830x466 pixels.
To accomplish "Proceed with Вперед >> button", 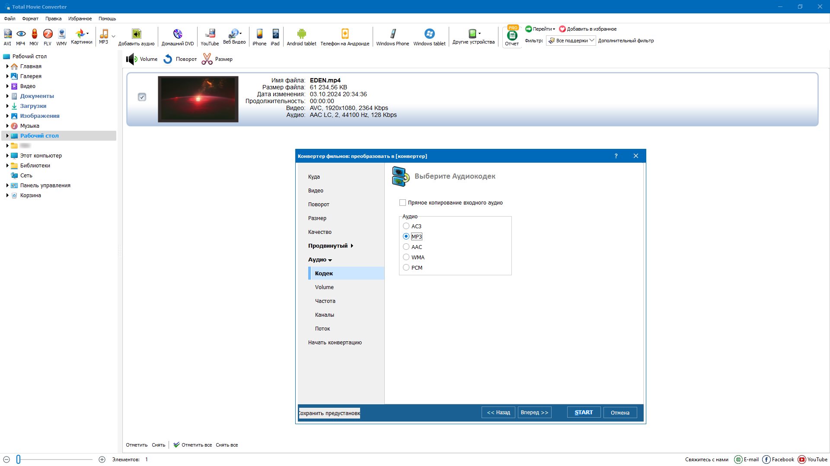I will pos(534,412).
